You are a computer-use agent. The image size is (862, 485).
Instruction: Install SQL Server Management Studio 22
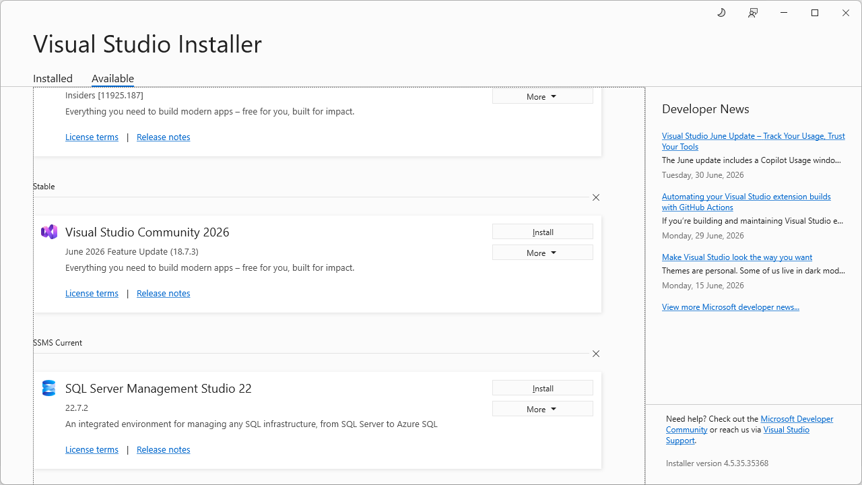tap(543, 388)
